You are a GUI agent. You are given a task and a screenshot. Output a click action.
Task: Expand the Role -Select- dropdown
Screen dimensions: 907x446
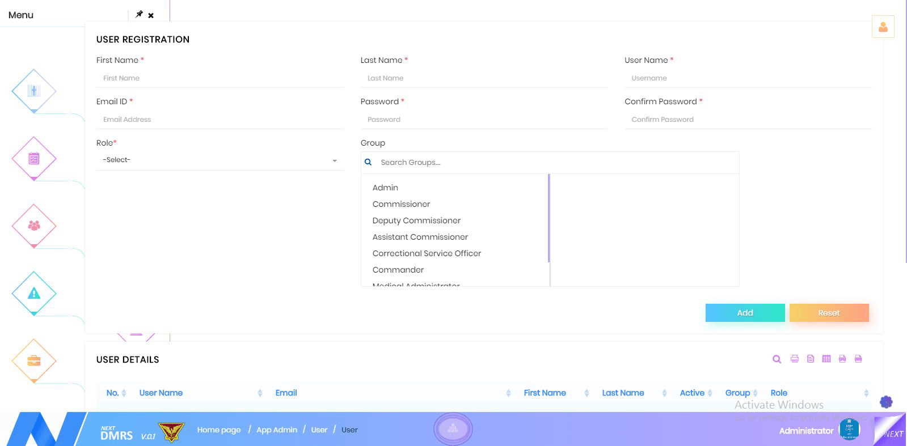coord(220,160)
